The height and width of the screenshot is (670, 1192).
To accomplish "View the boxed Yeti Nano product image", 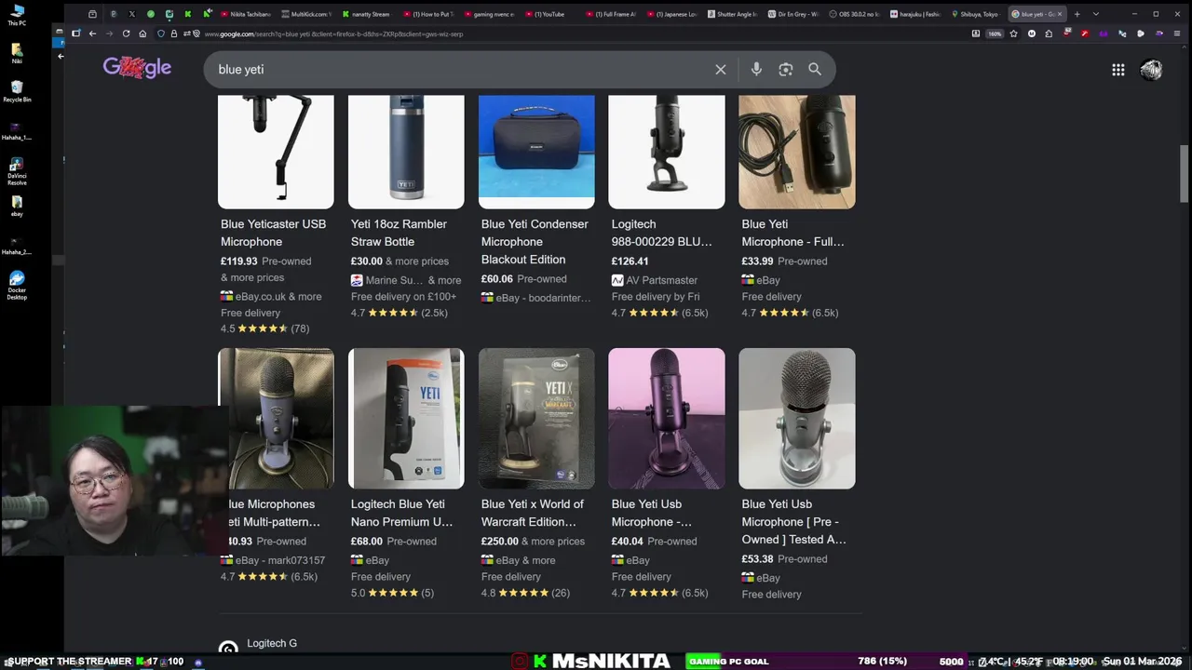I will [x=406, y=419].
